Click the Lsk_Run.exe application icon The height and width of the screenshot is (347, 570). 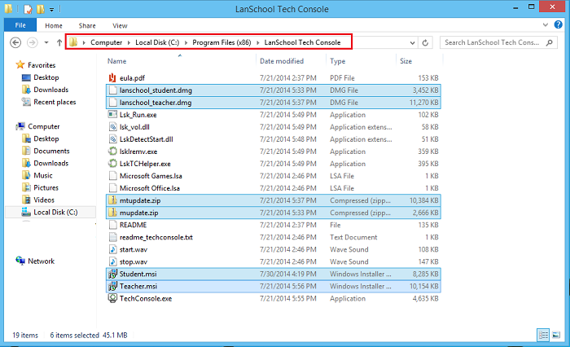coord(112,115)
